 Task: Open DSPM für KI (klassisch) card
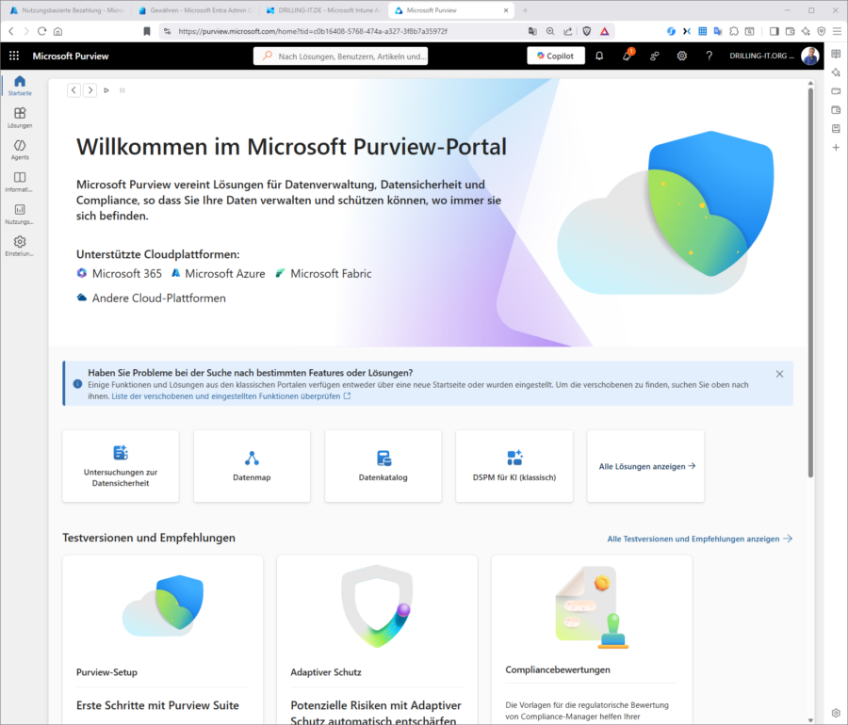coord(514,466)
